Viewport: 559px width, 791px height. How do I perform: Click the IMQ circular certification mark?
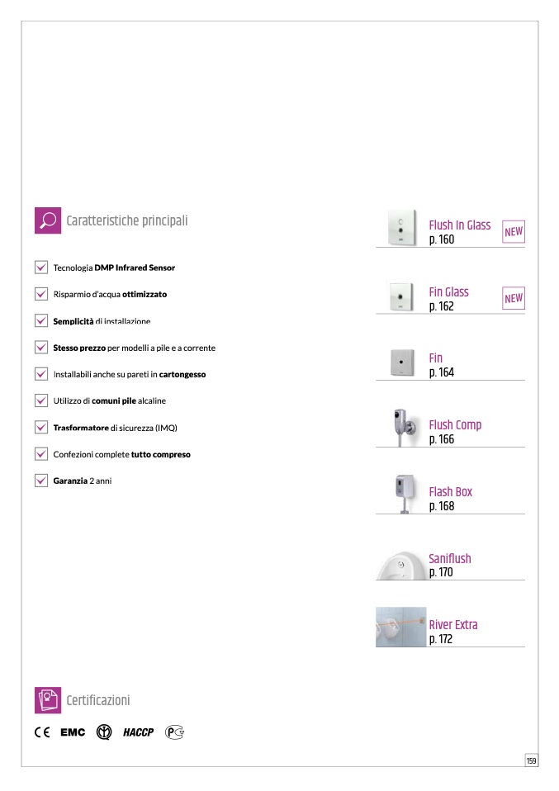[x=104, y=732]
